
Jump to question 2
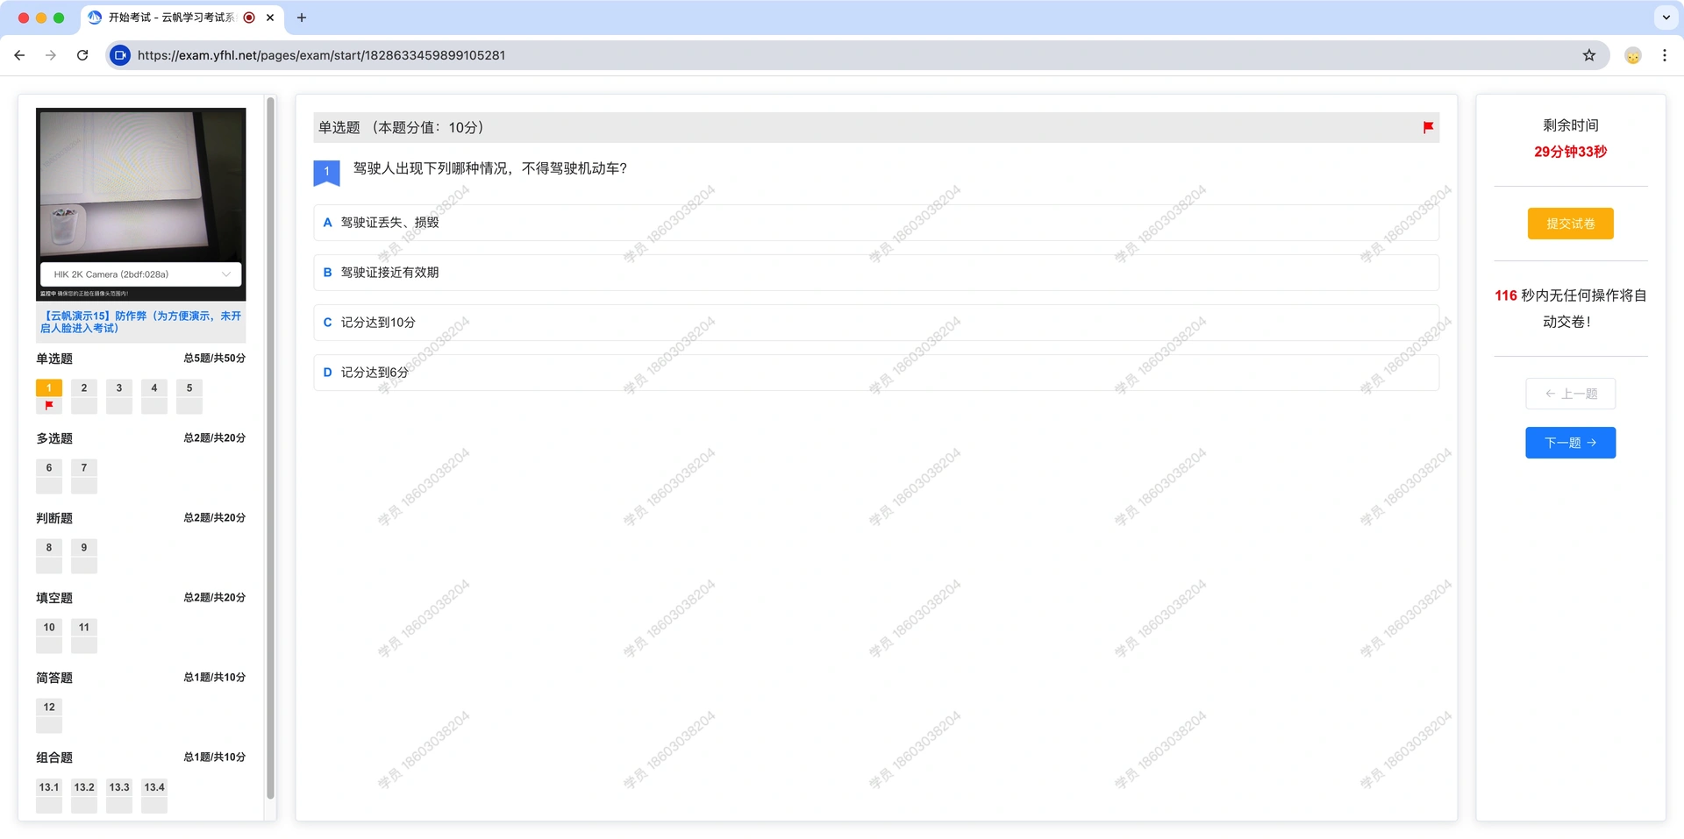tap(84, 396)
